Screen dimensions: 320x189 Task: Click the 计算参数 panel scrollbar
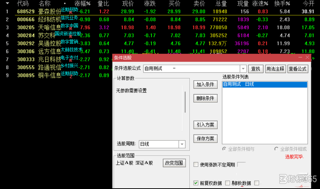[x=185, y=102]
